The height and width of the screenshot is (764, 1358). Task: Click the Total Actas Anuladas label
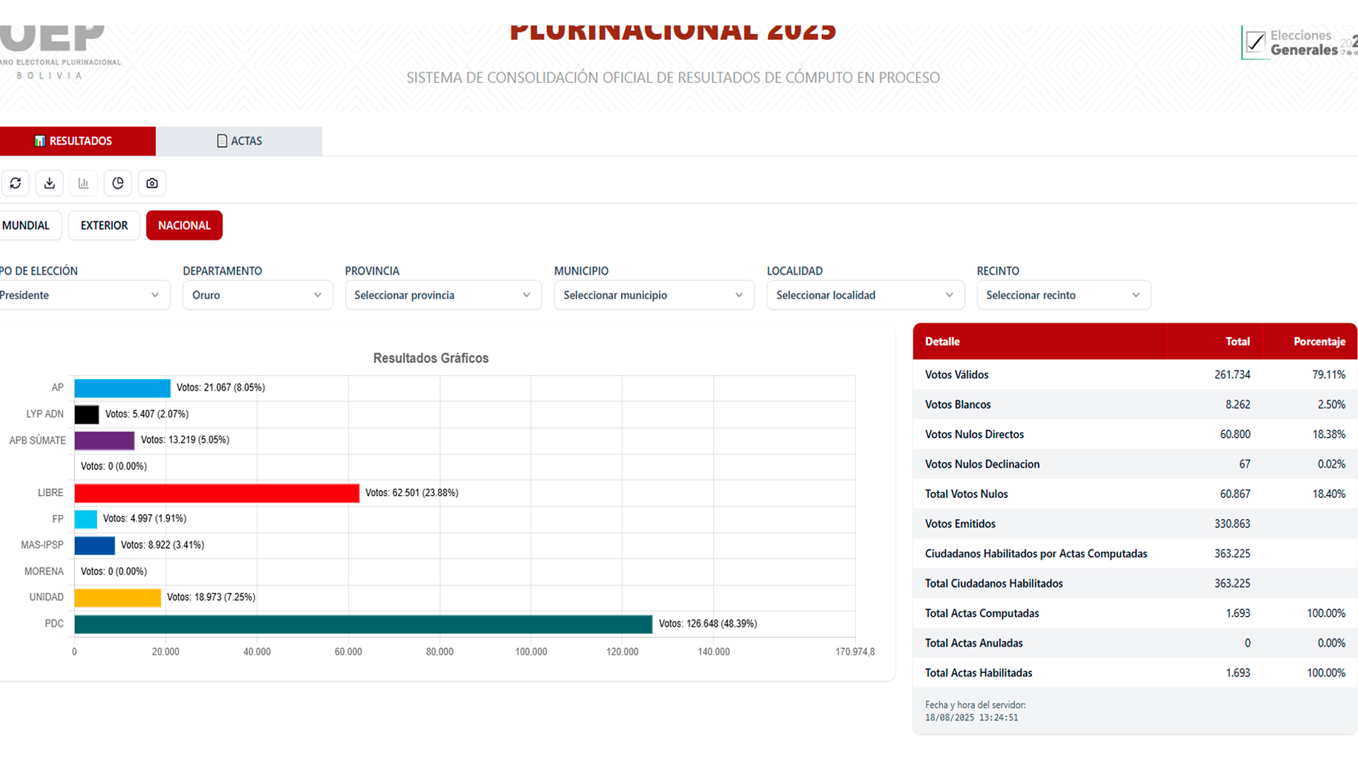(x=974, y=643)
